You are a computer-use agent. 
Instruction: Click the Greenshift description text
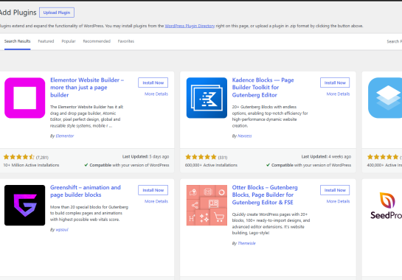(x=89, y=213)
